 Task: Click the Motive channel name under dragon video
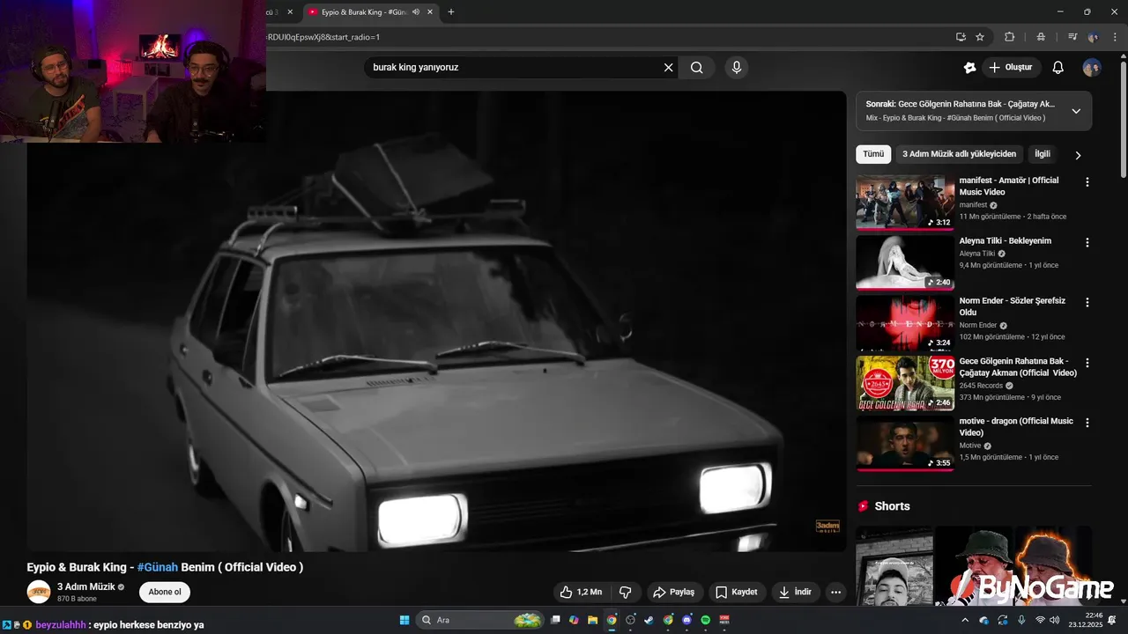pyautogui.click(x=970, y=446)
